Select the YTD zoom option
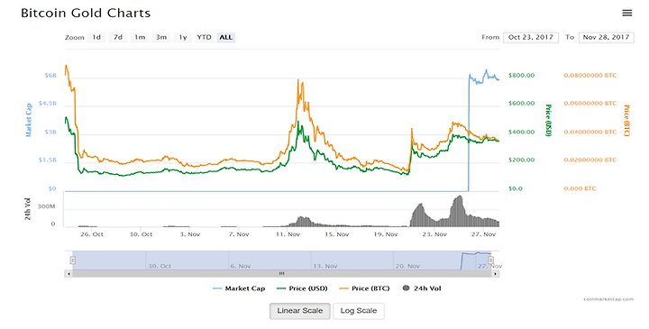 [x=204, y=37]
